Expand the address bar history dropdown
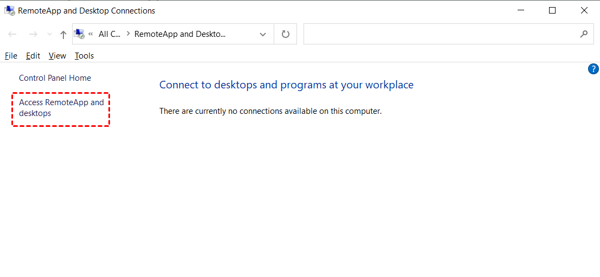The height and width of the screenshot is (277, 600). 263,34
